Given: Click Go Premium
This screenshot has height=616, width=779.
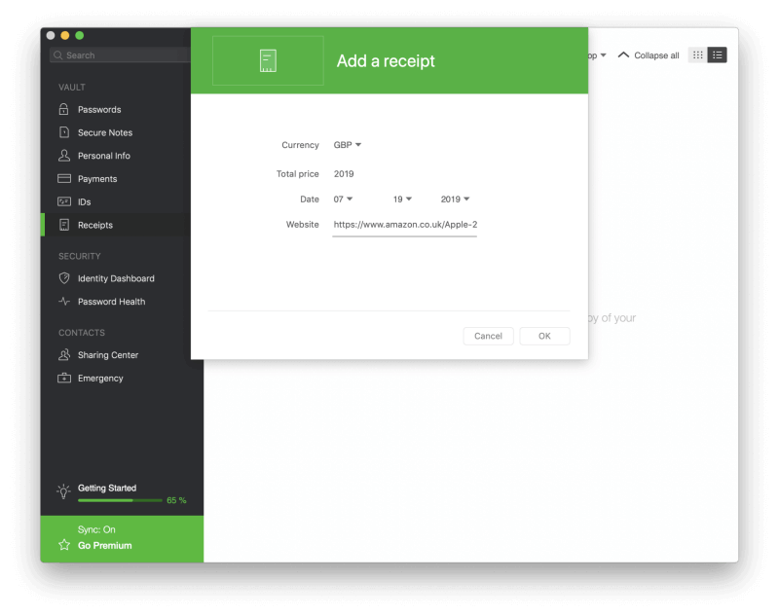Looking at the screenshot, I should click(x=105, y=545).
